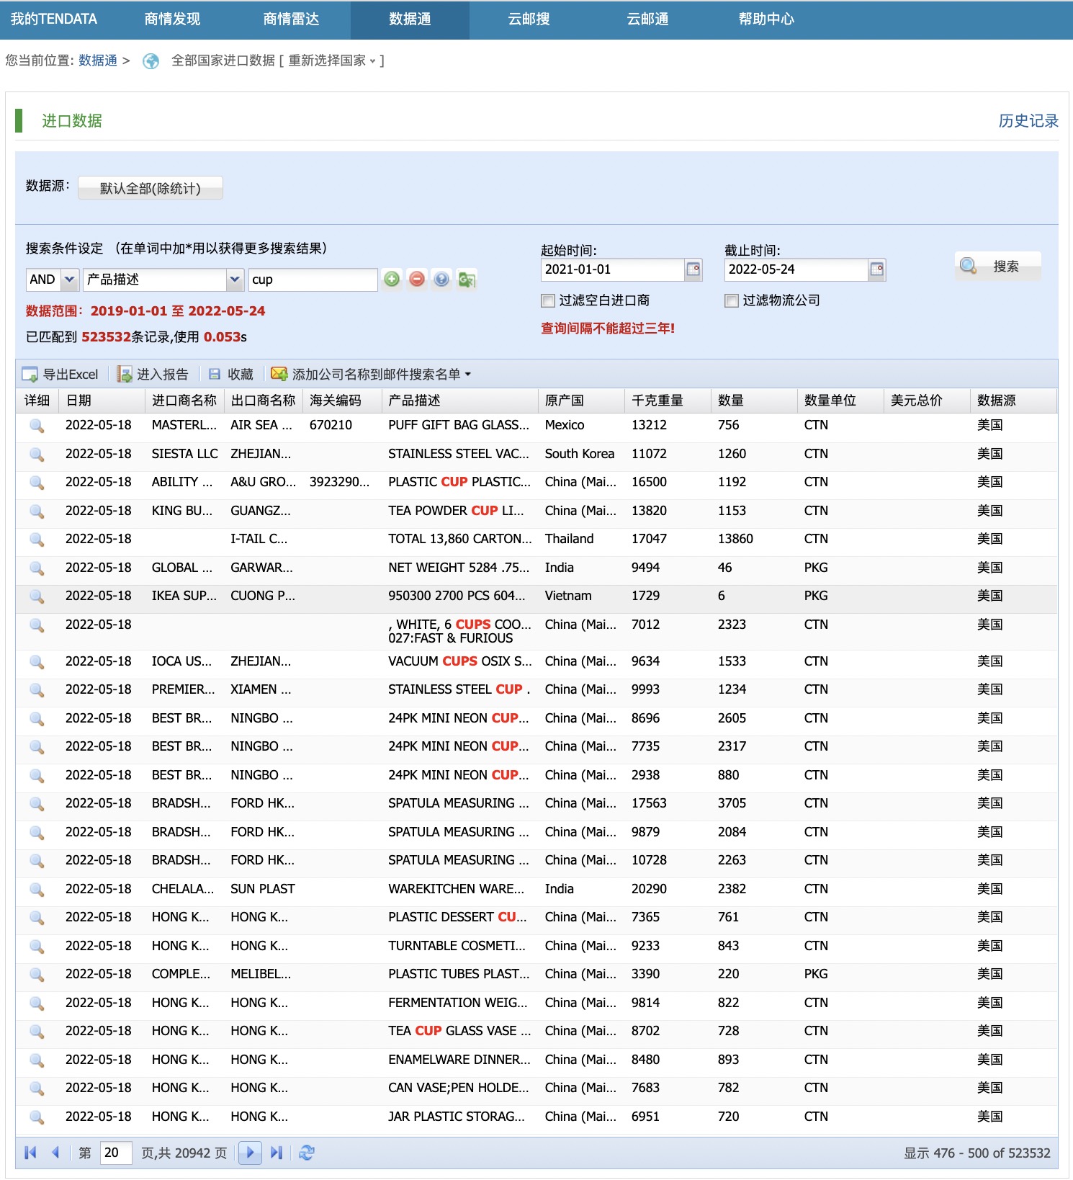Click the SUN PLAST exporter cell
Image resolution: width=1073 pixels, height=1180 pixels.
tap(263, 889)
